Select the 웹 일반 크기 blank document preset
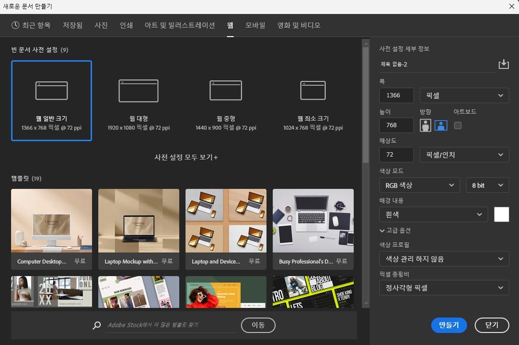This screenshot has height=345, width=519. [52, 101]
